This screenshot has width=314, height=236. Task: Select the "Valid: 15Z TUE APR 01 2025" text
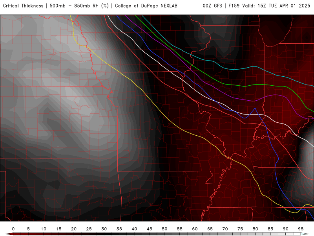[x=276, y=6]
